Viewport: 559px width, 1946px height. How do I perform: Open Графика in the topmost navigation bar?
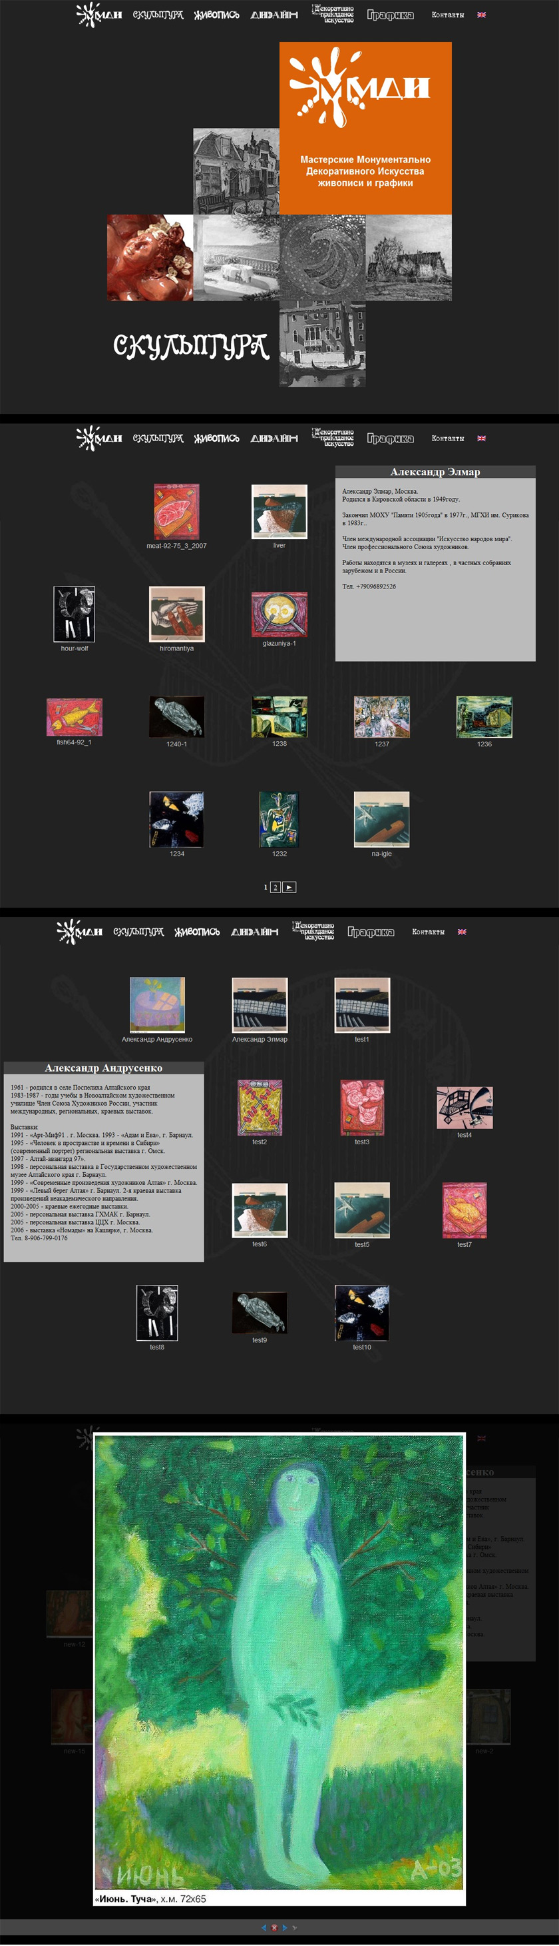click(390, 15)
